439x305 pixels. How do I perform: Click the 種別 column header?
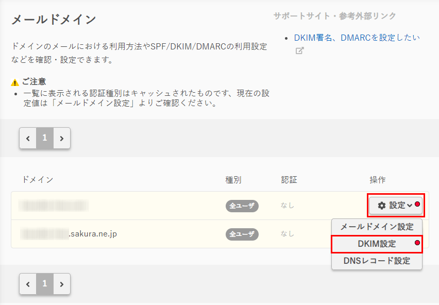(x=233, y=180)
